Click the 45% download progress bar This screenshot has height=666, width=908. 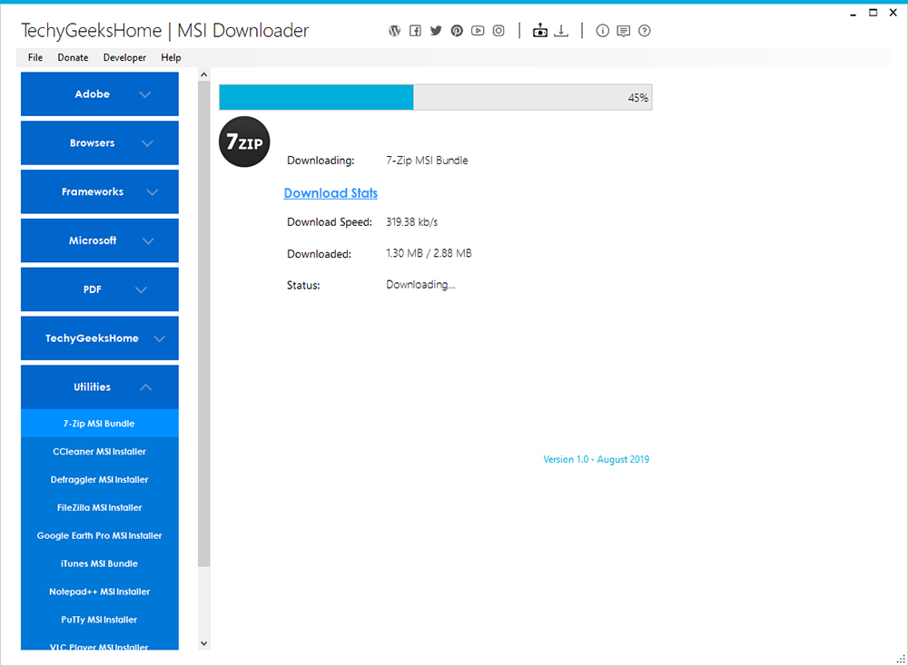[436, 97]
